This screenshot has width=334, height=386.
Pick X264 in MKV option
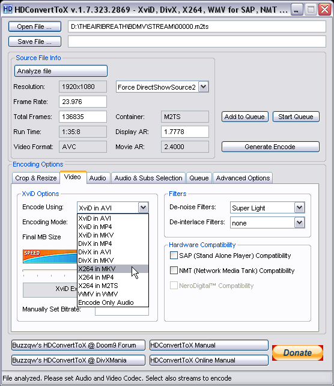pos(113,269)
